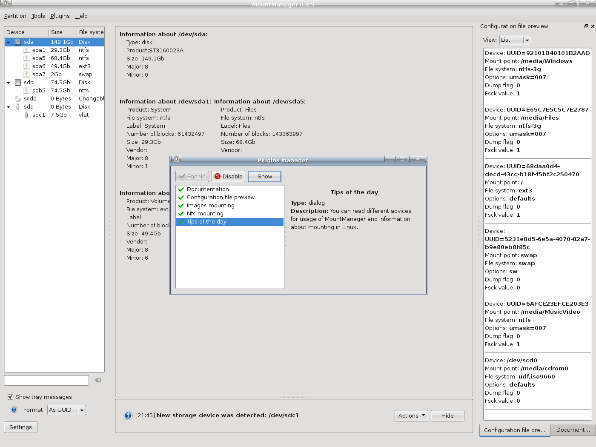Undock the Configuration file preview panel
Screen dimensions: 596x447
pyautogui.click(x=586, y=26)
